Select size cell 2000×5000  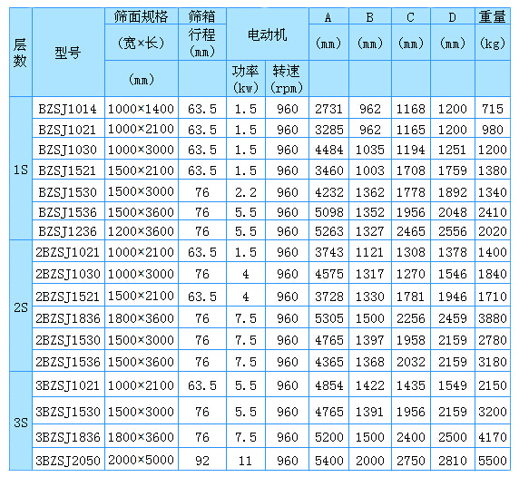click(142, 460)
